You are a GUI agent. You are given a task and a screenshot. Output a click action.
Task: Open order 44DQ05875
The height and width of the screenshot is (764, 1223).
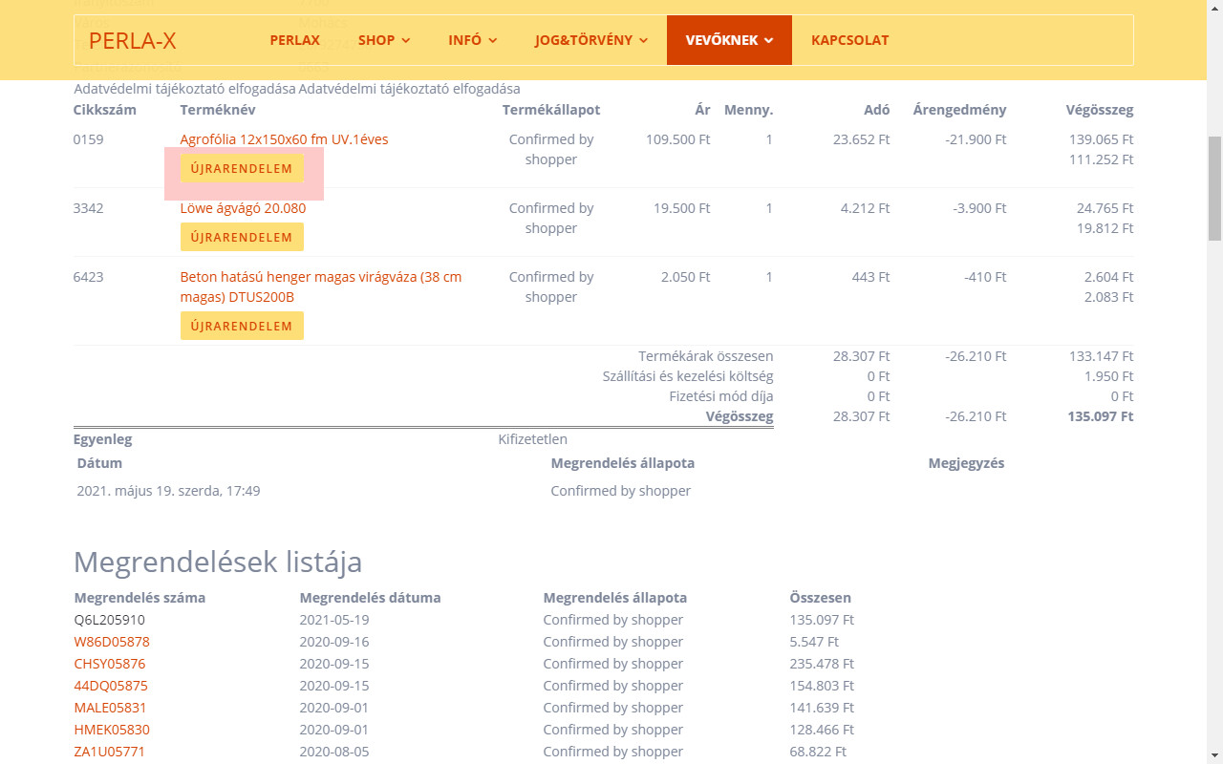tap(111, 686)
